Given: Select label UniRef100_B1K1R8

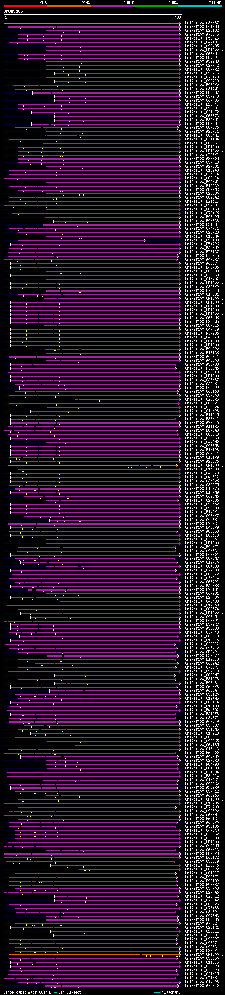Looking at the screenshot, I should (201, 450).
